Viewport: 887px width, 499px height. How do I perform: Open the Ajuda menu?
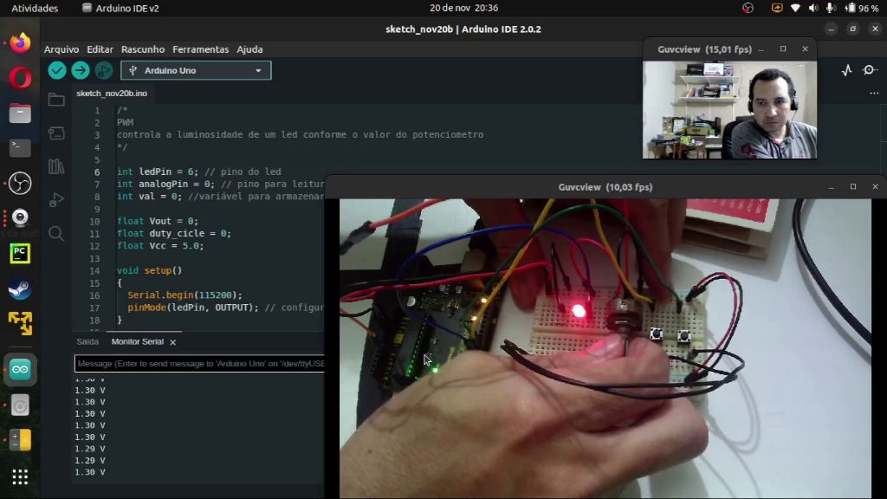click(249, 49)
